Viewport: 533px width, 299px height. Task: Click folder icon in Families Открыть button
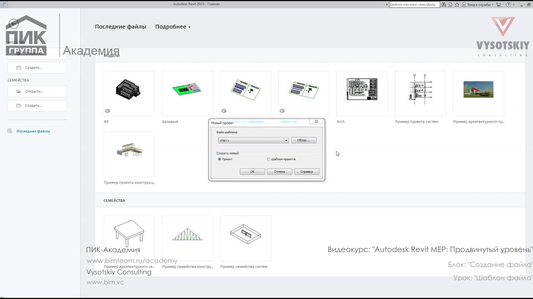[x=18, y=91]
